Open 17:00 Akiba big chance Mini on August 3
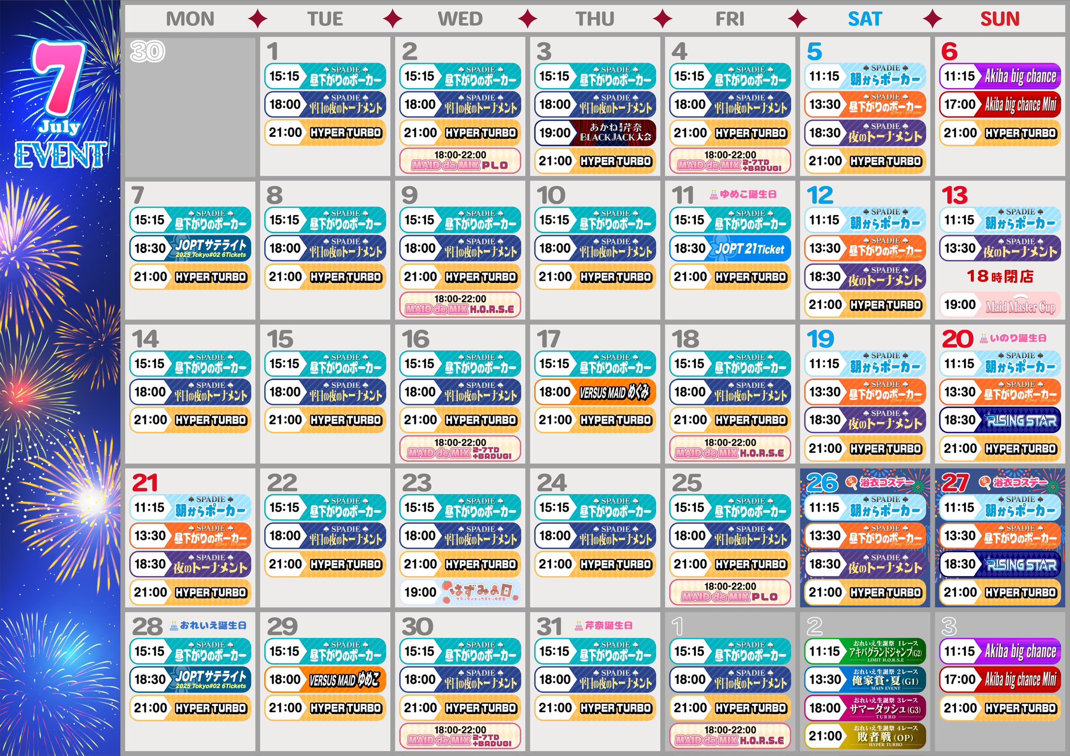Viewport: 1070px width, 756px height. [1000, 680]
